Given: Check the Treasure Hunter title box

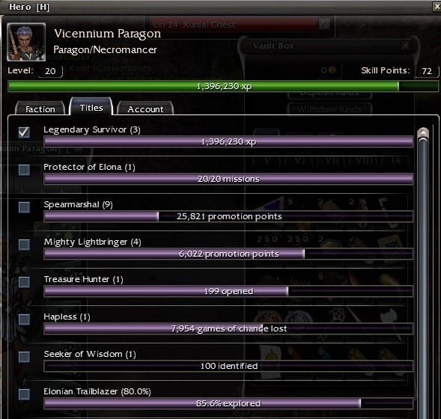Looking at the screenshot, I should (24, 282).
